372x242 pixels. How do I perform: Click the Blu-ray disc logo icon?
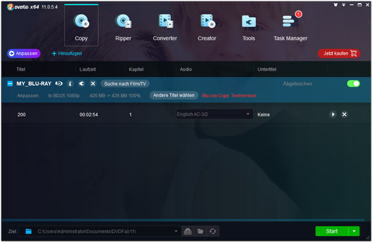[59, 84]
